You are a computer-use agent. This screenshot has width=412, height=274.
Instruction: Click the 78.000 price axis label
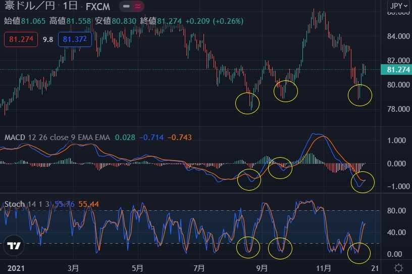pos(398,109)
